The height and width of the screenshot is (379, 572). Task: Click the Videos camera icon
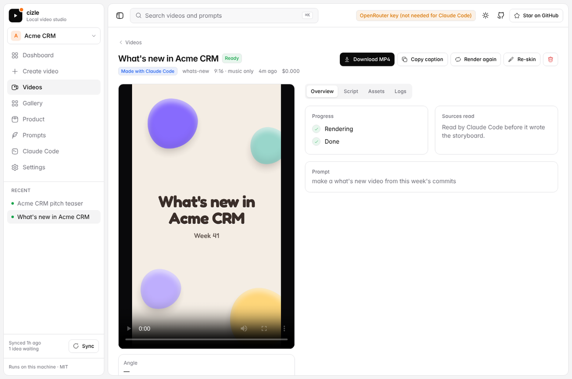click(x=15, y=87)
